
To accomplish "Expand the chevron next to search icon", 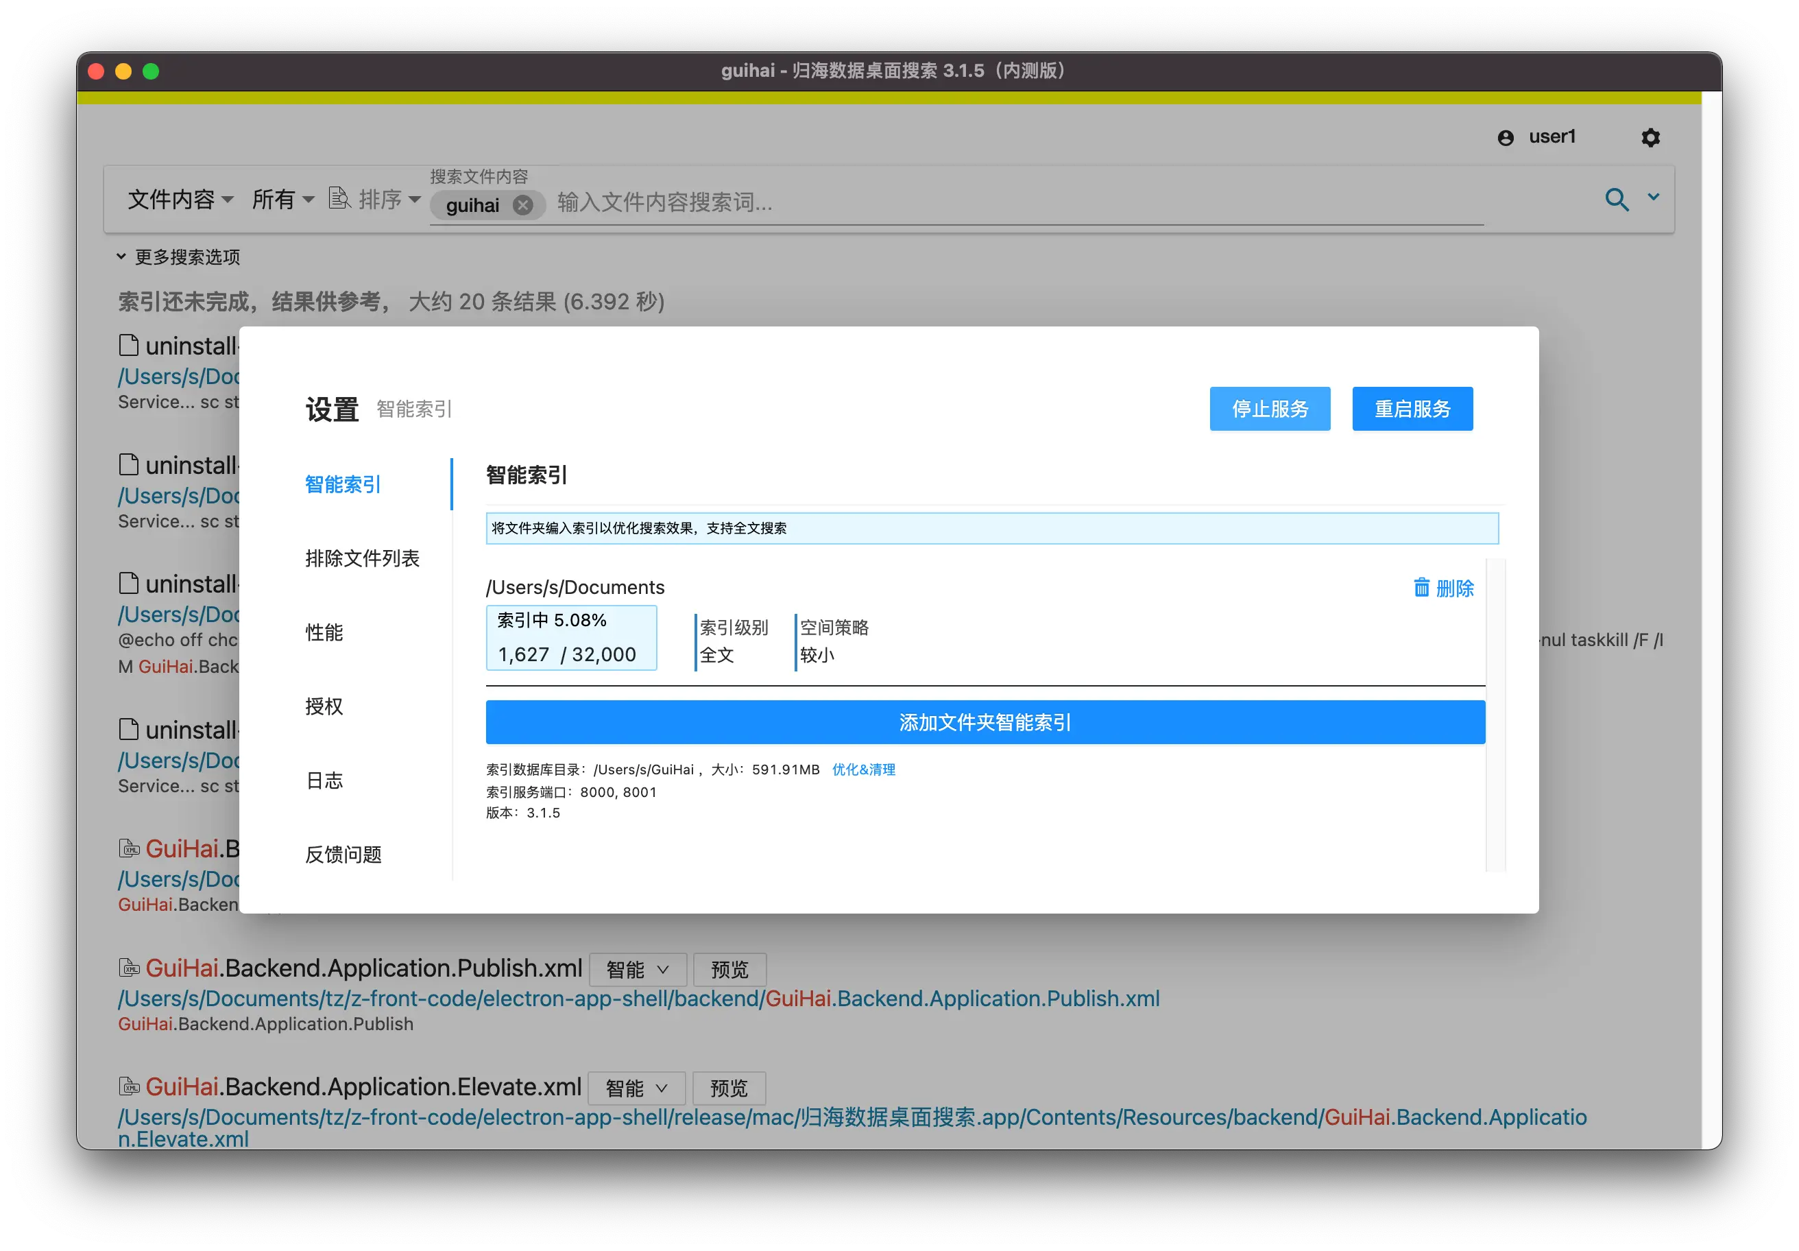I will (1653, 198).
